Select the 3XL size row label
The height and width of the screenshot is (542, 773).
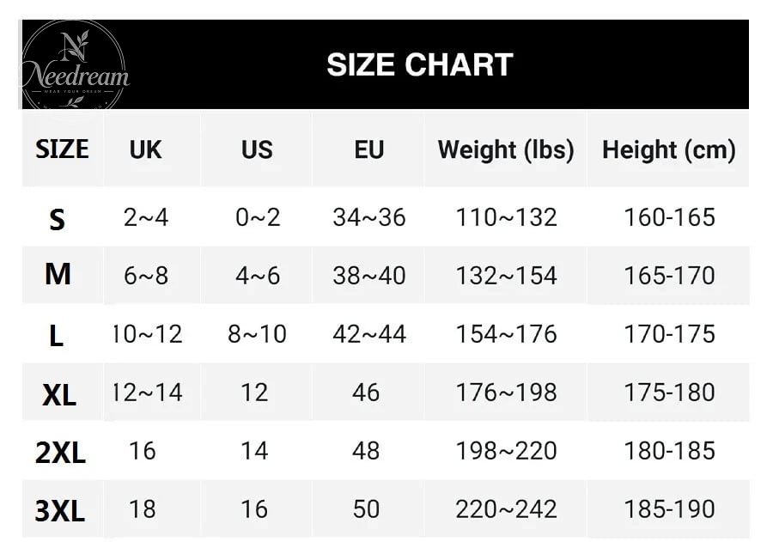click(x=59, y=511)
